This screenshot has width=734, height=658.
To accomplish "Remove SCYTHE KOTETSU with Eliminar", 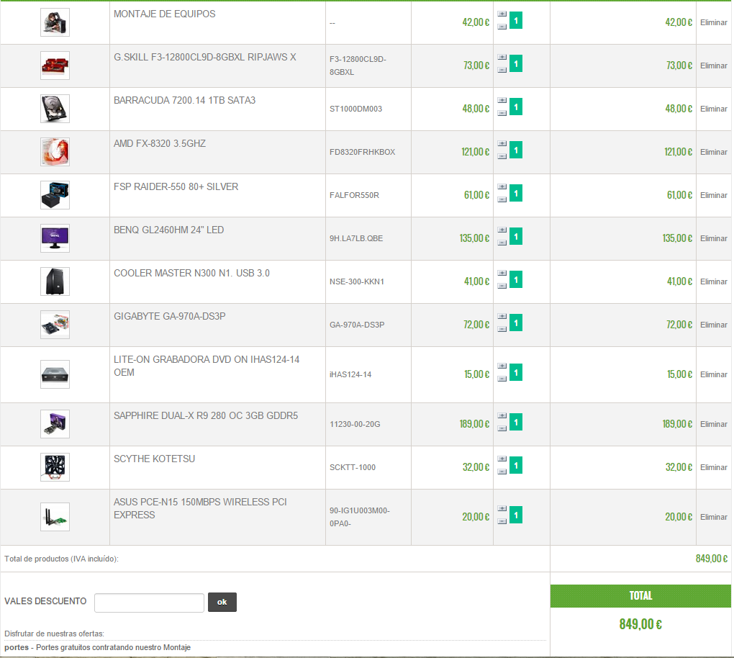I will (713, 467).
